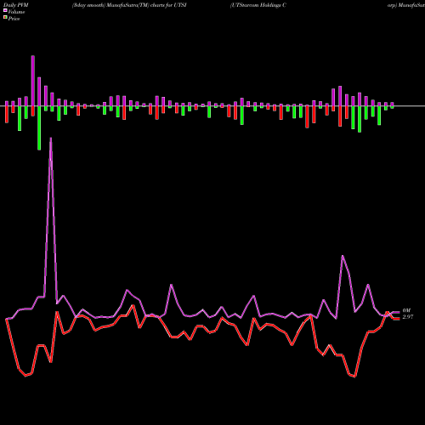This screenshot has width=425, height=425.
Task: Click the '0M' volume value label
Action: (406, 311)
